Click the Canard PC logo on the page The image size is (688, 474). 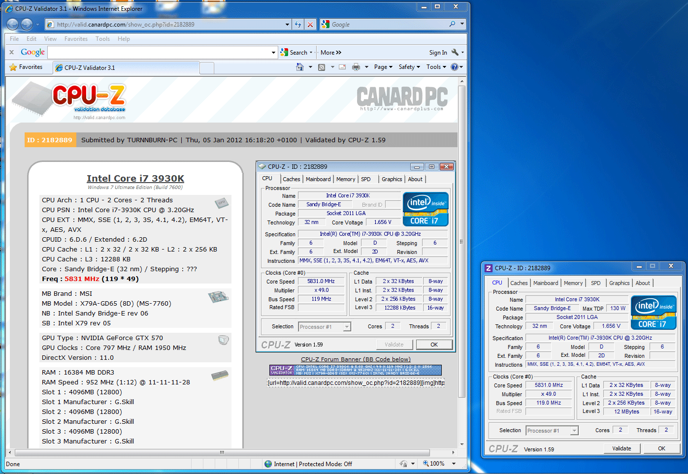coord(402,98)
